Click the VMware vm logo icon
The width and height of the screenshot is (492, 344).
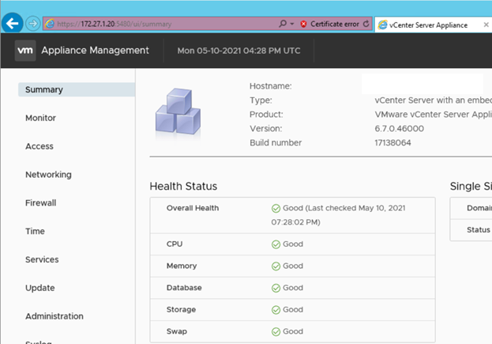[24, 51]
